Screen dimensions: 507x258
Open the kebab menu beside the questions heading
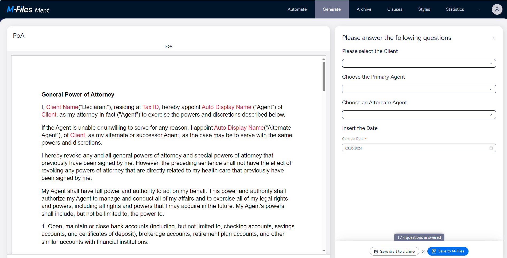[x=494, y=38]
